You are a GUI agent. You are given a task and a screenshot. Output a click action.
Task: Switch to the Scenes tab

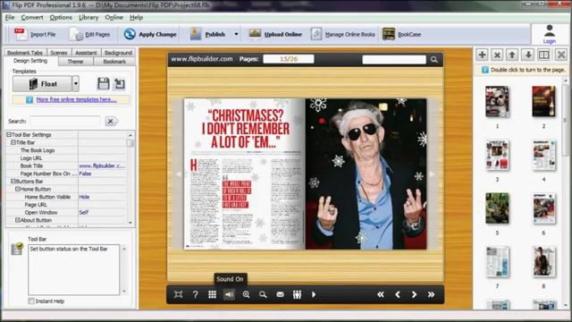(59, 53)
